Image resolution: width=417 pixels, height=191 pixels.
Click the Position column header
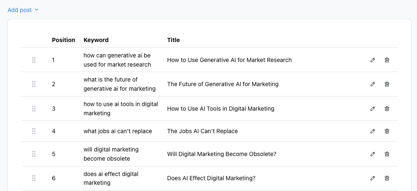tap(63, 40)
